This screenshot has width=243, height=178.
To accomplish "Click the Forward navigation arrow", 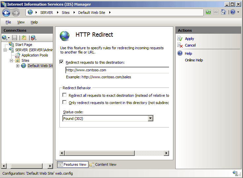I will pos(16,13).
